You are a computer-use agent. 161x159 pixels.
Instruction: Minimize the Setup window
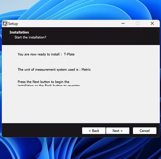[123, 23]
